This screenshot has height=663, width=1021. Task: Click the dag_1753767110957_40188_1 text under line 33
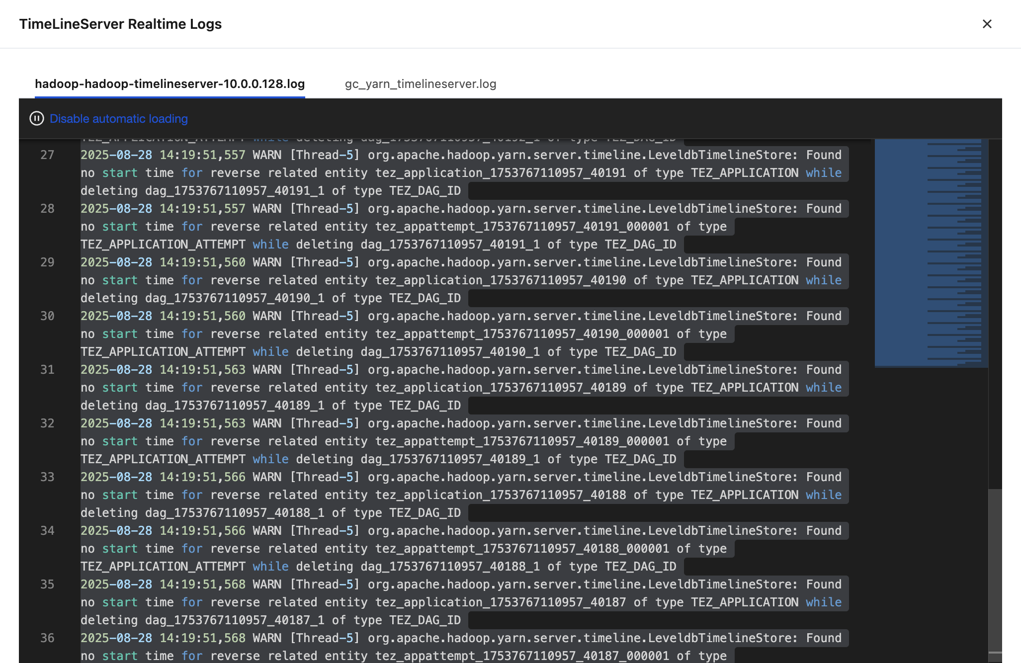point(235,513)
